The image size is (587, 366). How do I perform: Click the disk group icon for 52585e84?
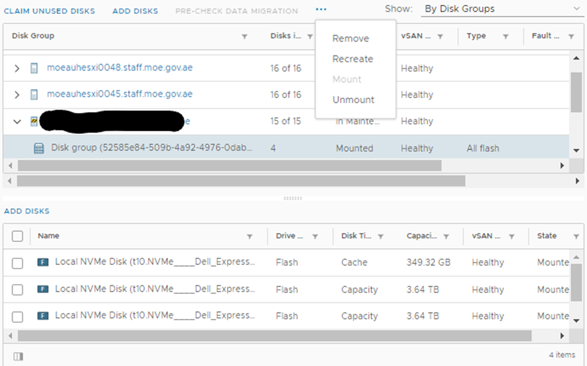[39, 148]
